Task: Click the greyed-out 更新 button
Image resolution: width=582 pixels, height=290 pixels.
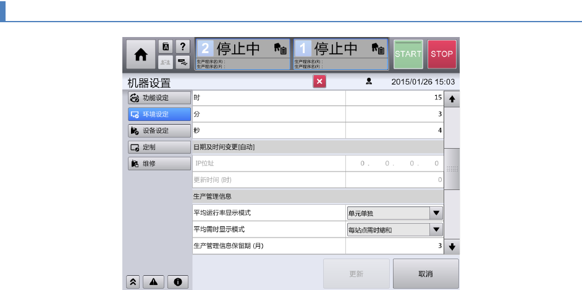Action: tap(356, 274)
